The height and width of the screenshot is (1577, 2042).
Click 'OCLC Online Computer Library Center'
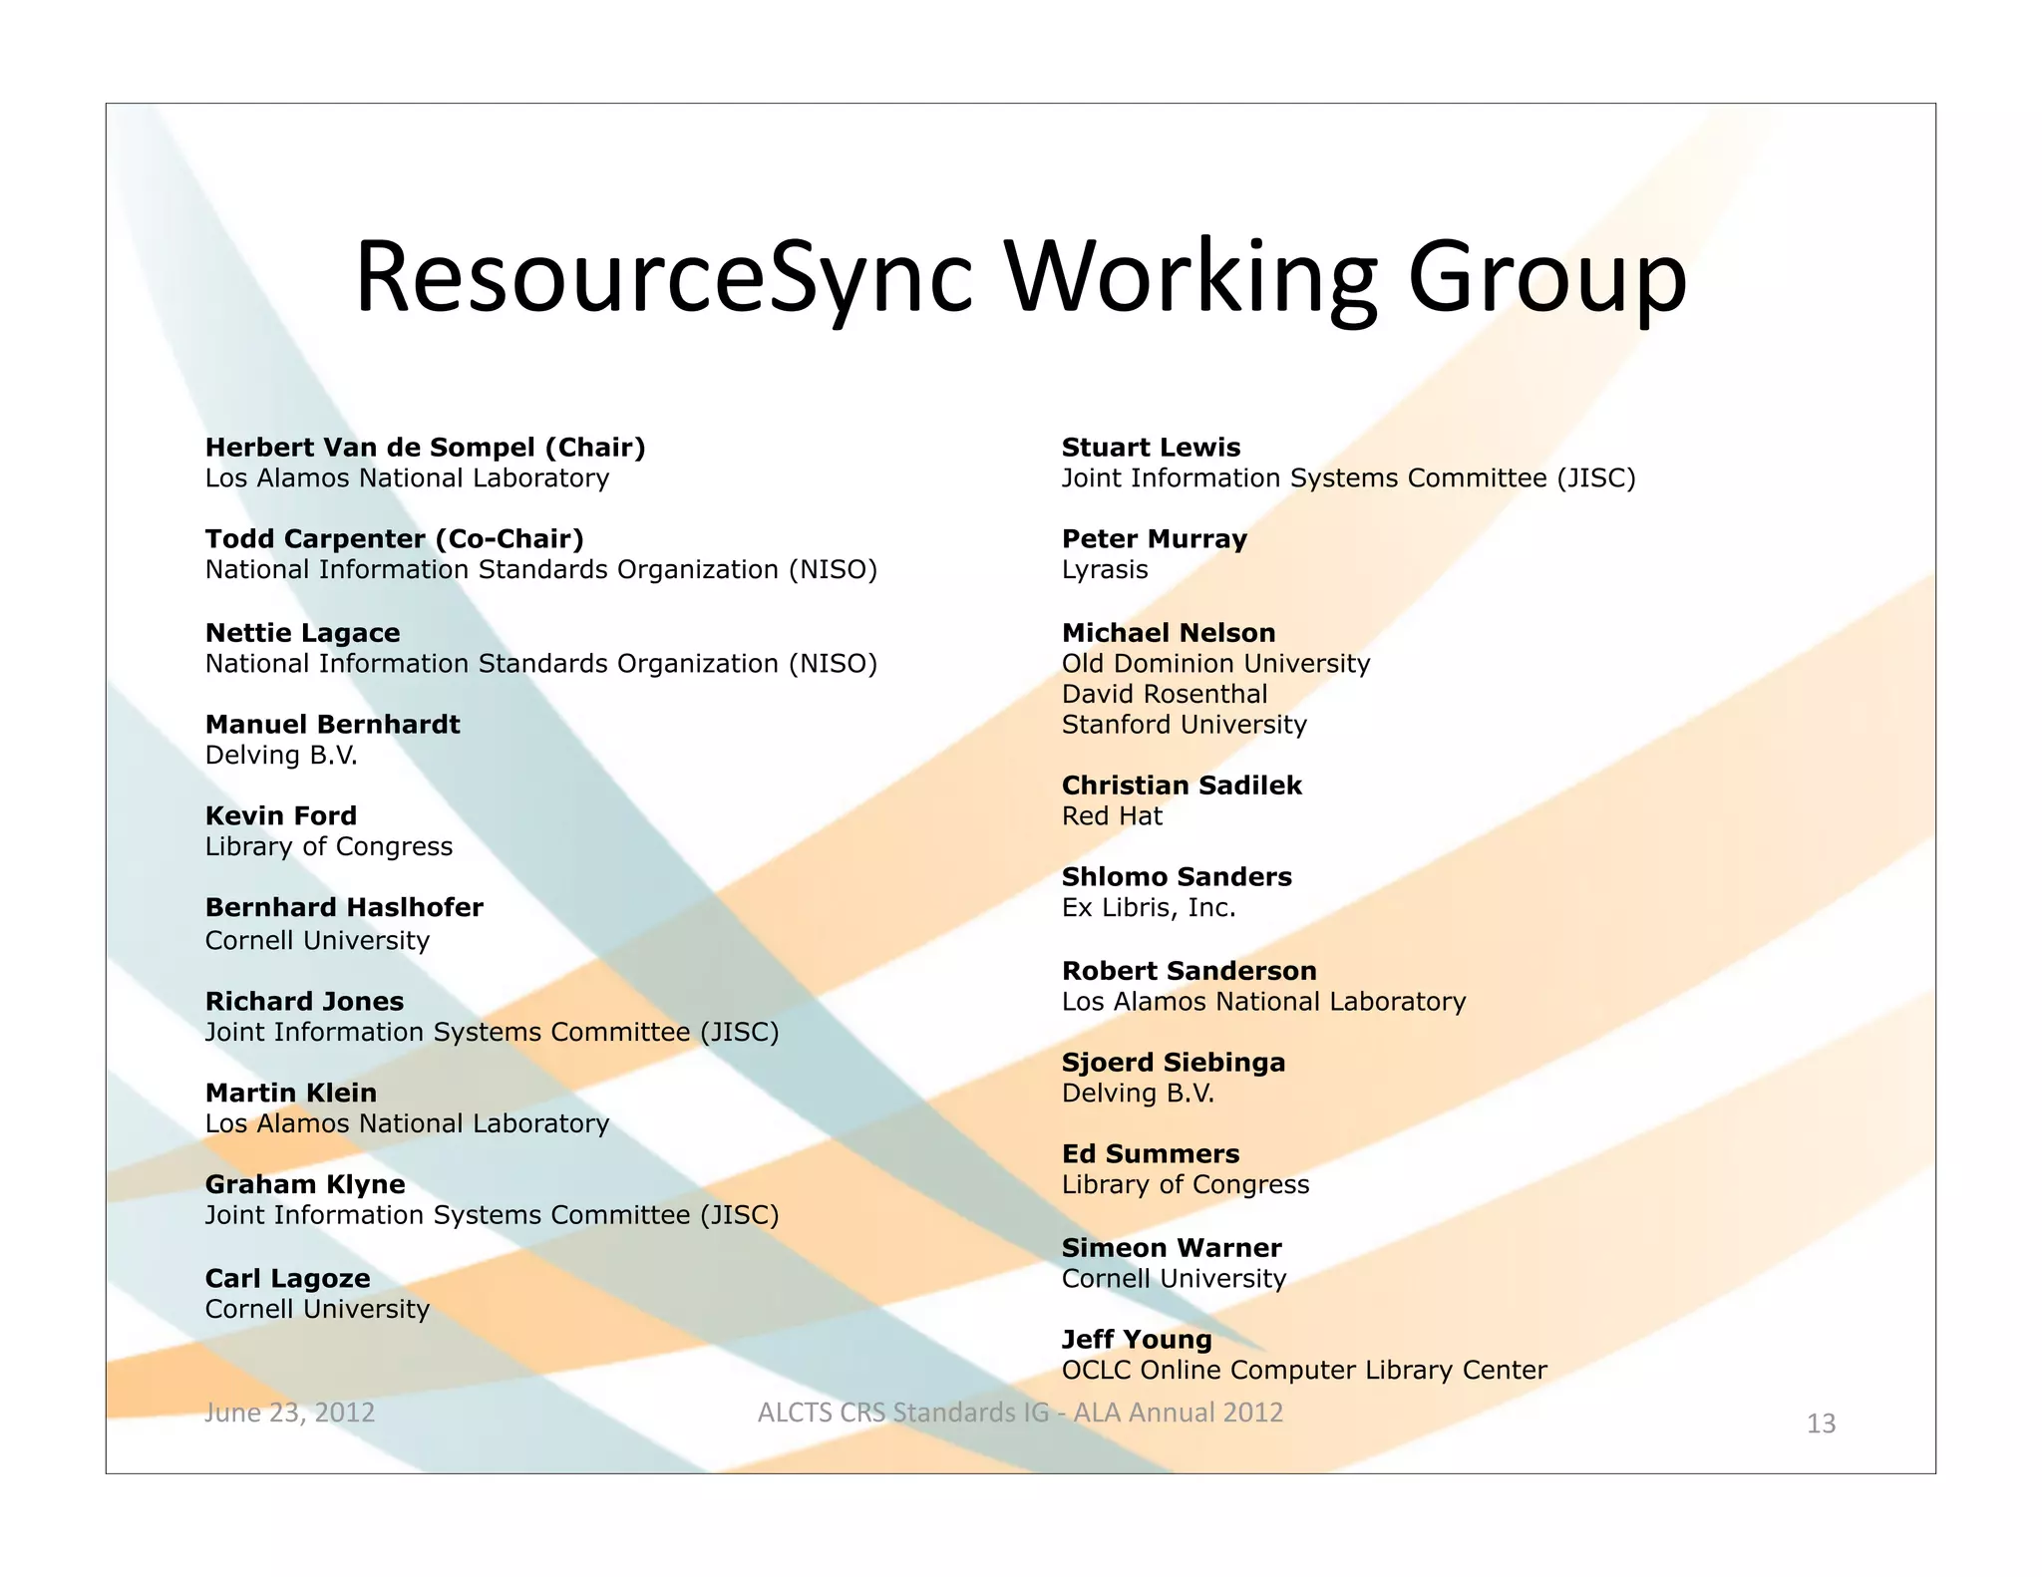pos(1304,1371)
